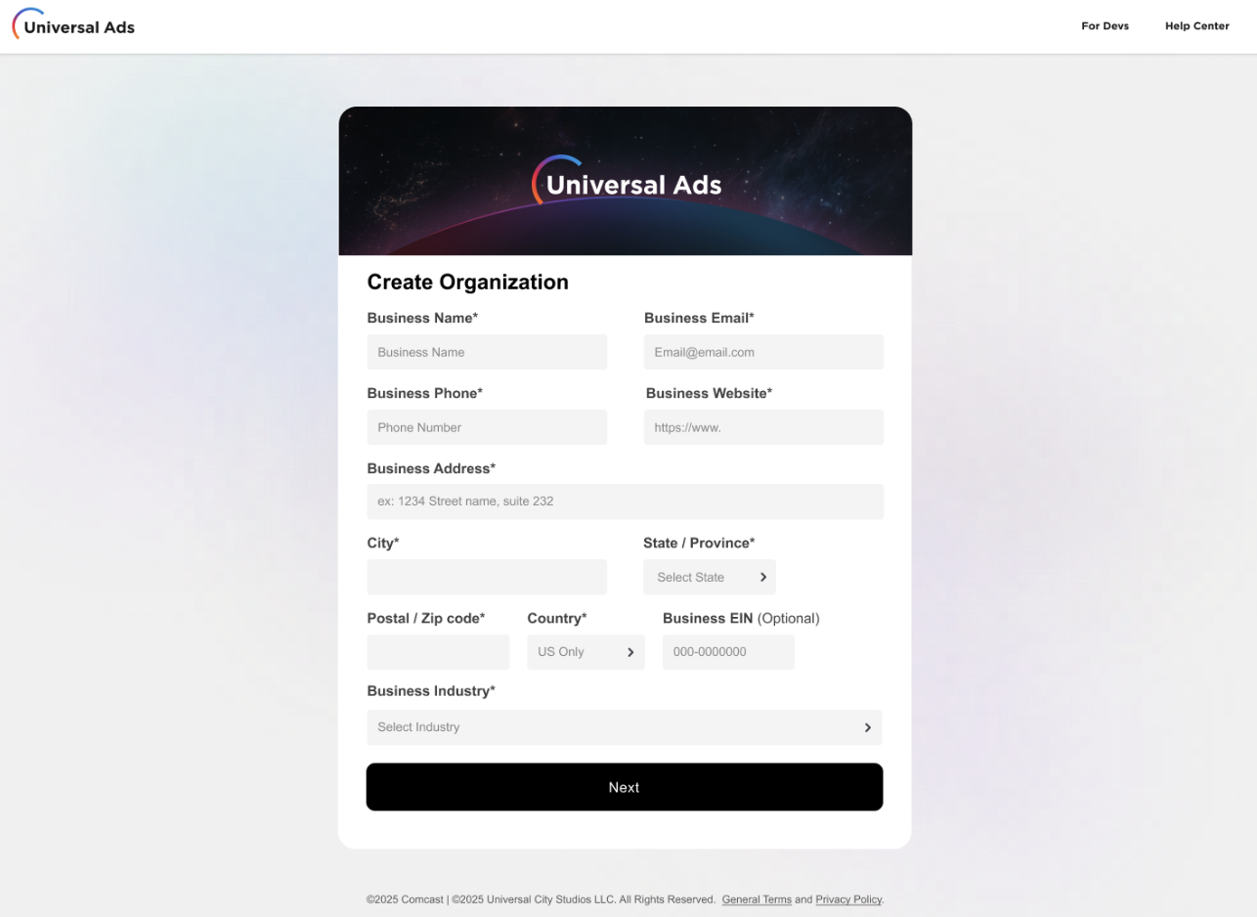Screen dimensions: 1257x917
Task: Click the Universal Ads banner logo
Action: click(x=627, y=181)
